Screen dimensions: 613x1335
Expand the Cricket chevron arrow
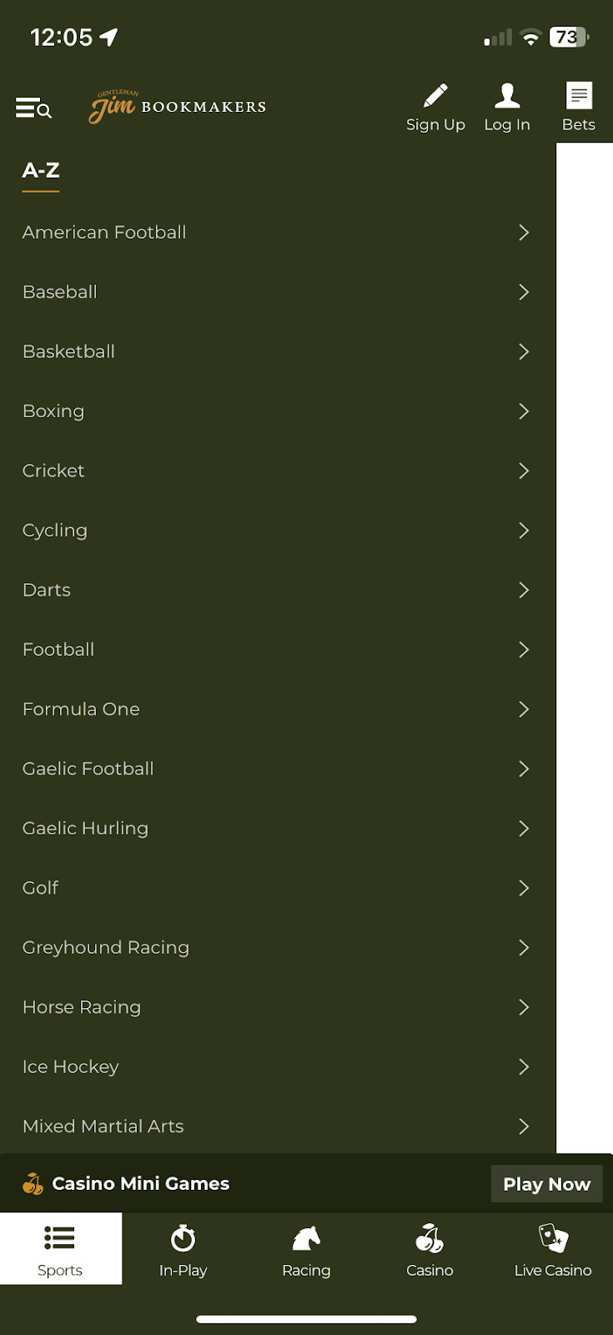click(x=524, y=471)
